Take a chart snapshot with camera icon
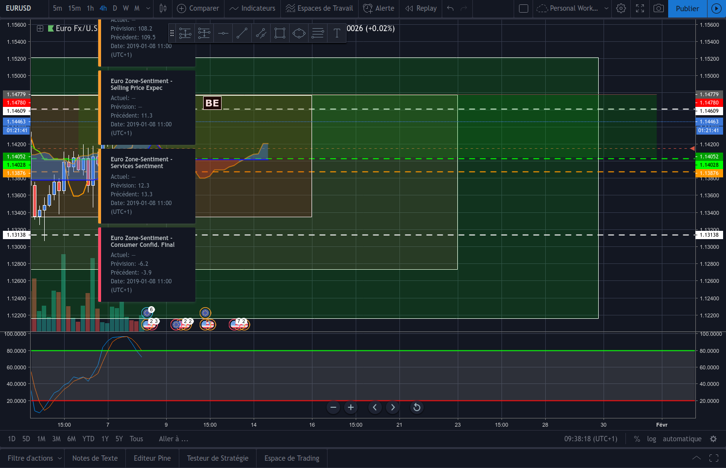The width and height of the screenshot is (726, 468). (658, 8)
